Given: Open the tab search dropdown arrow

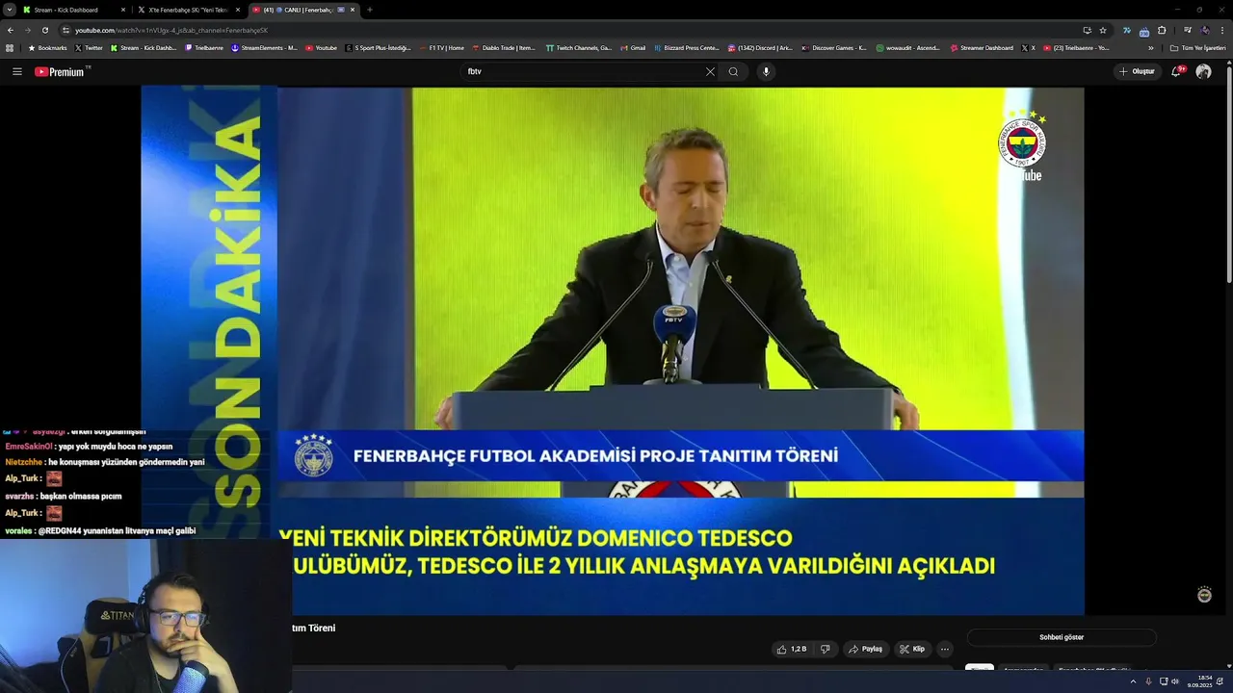Looking at the screenshot, I should pyautogui.click(x=9, y=10).
